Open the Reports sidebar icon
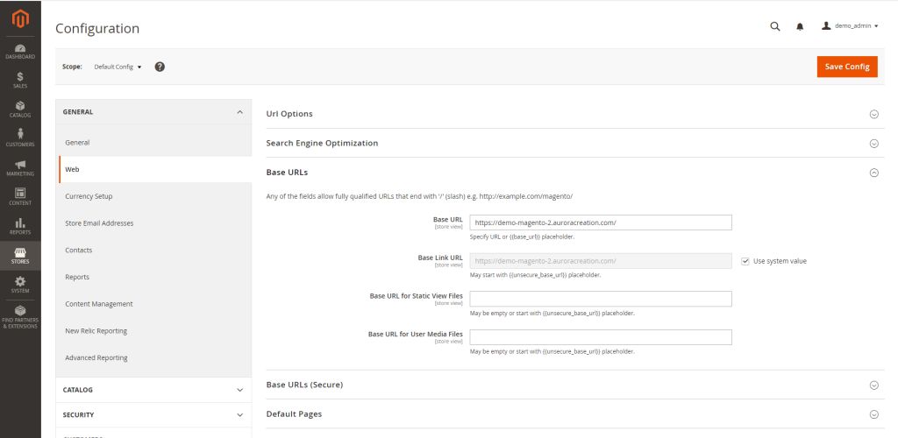The width and height of the screenshot is (898, 438). (20, 226)
